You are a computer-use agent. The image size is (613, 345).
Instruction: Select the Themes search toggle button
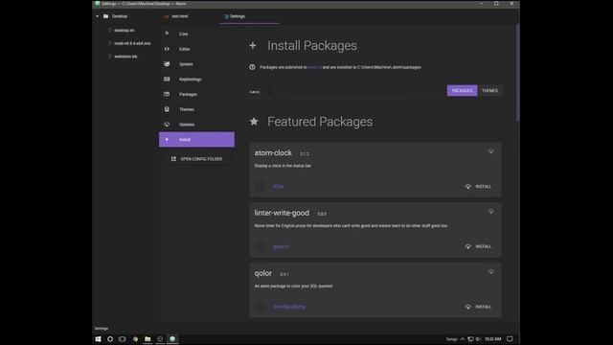489,91
